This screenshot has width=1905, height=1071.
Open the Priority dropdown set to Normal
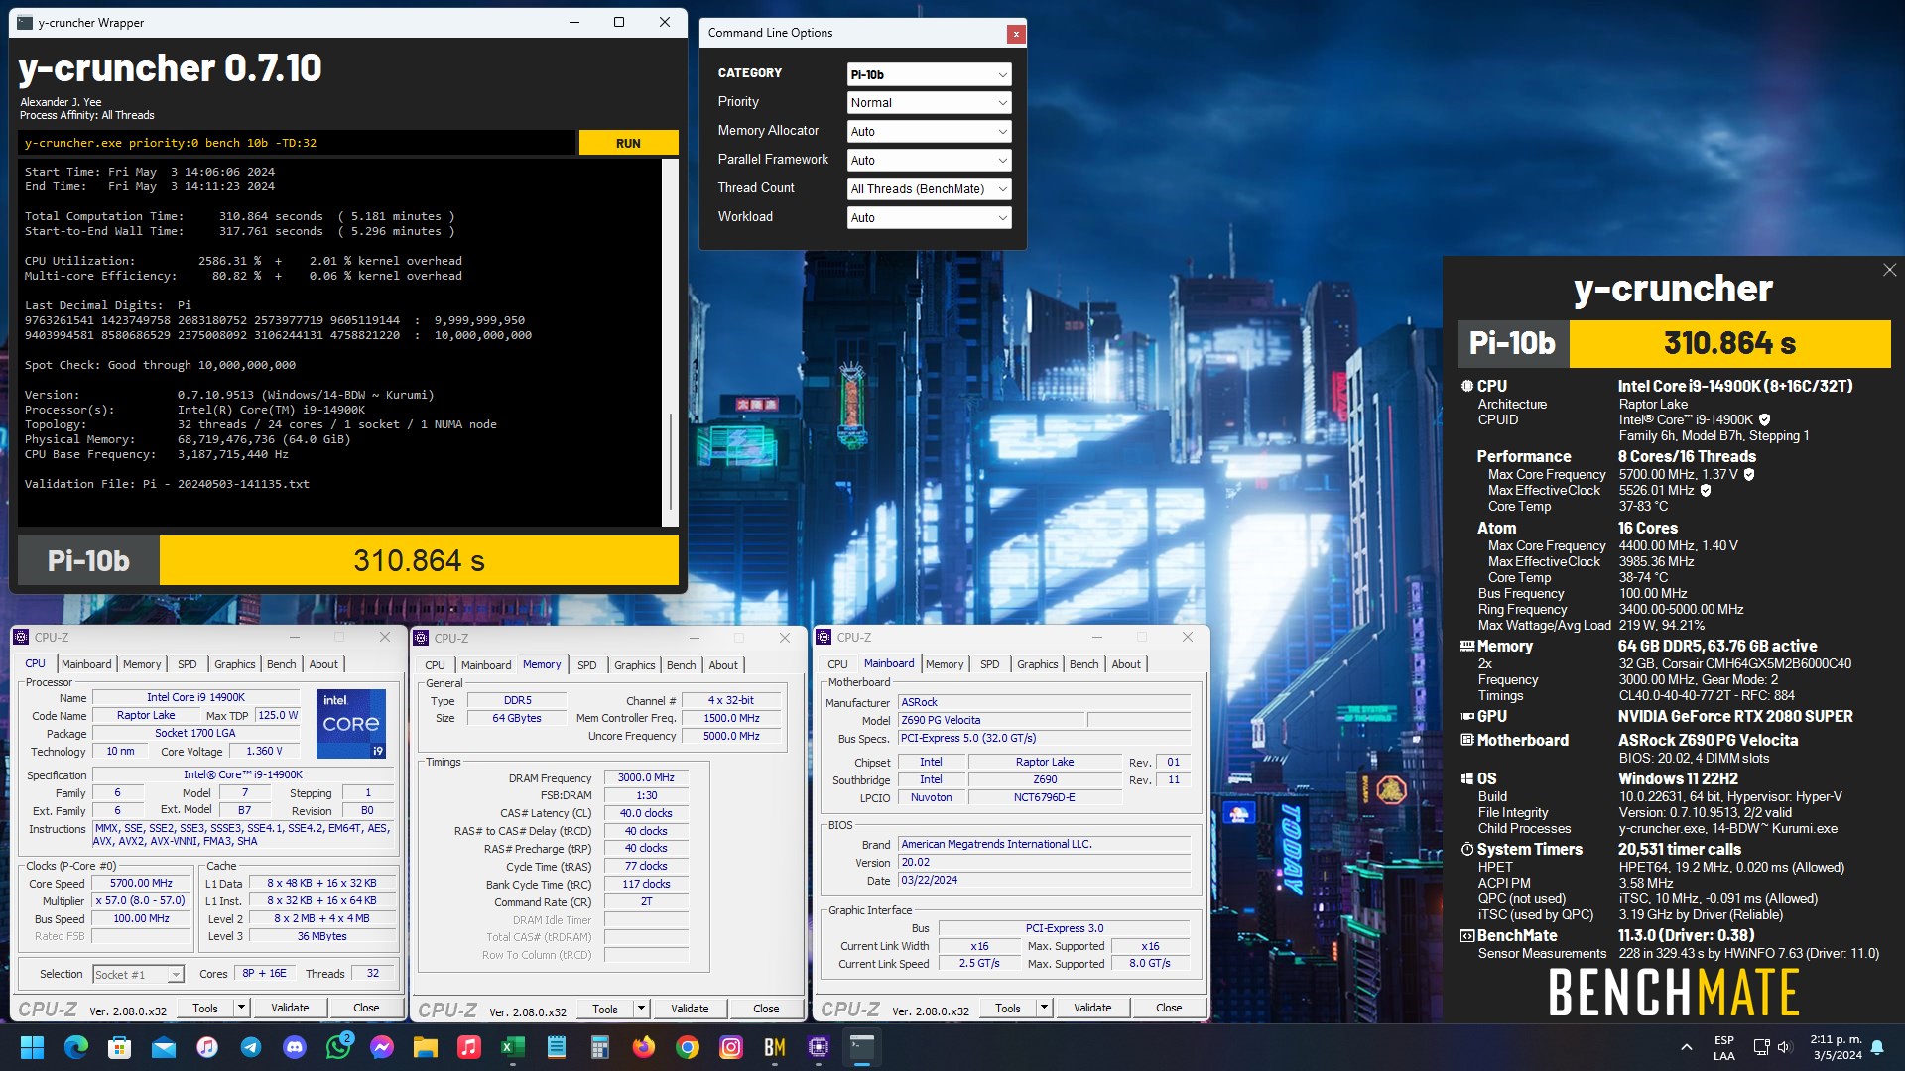929,103
